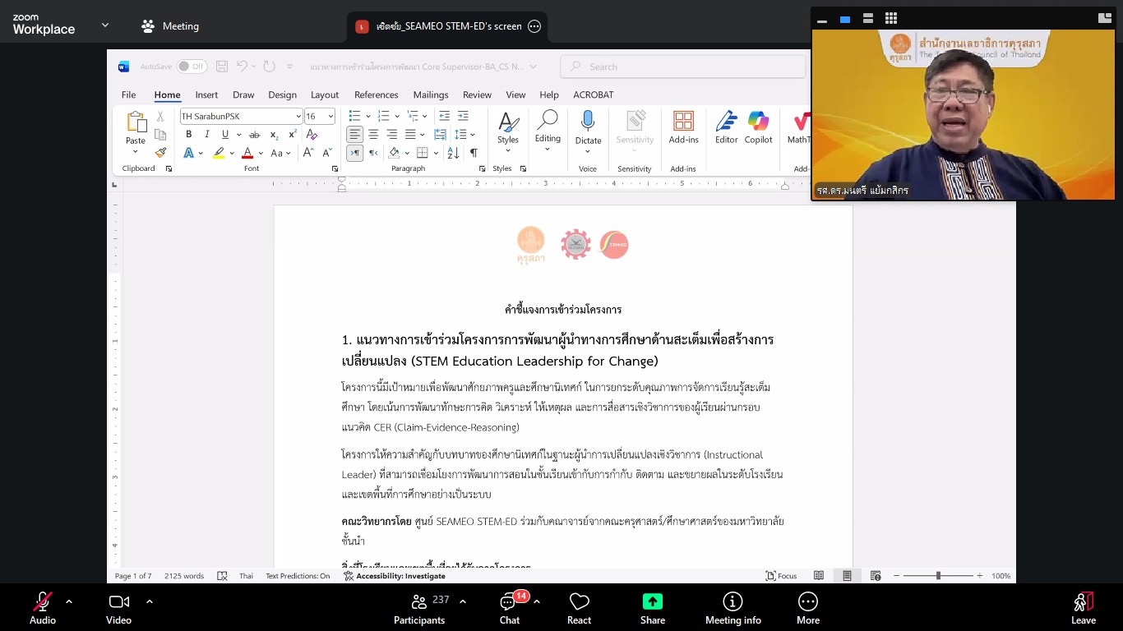Click Accessibility: Investigate in status bar
Screen dimensions: 1123x631
point(395,576)
